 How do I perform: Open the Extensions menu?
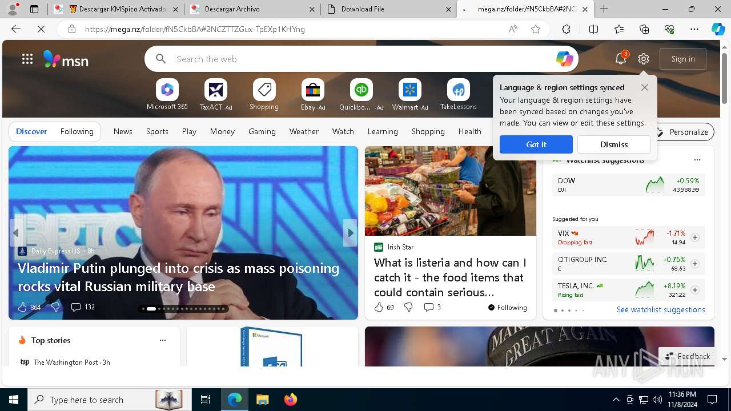pyautogui.click(x=566, y=29)
